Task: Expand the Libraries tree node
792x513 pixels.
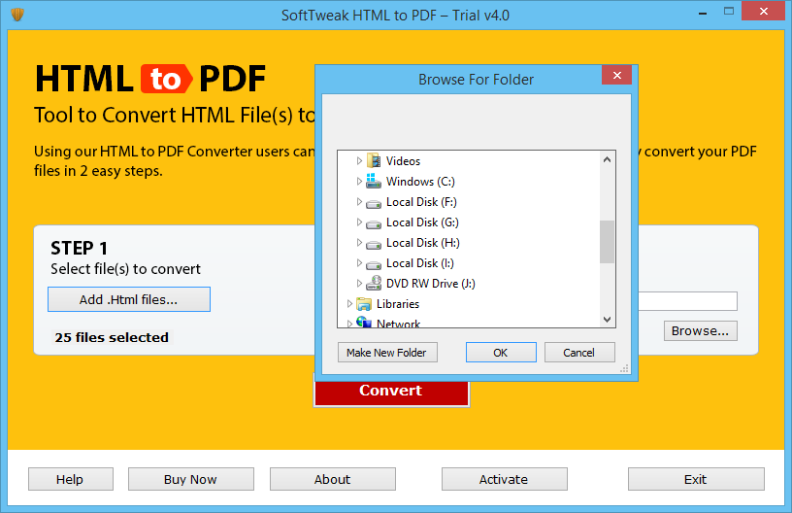Action: click(x=349, y=304)
